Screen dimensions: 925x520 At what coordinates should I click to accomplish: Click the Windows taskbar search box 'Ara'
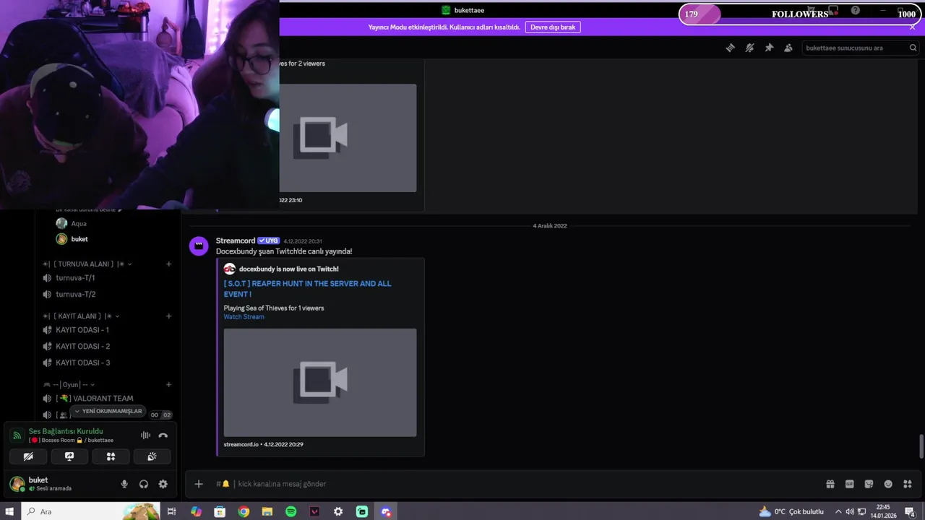click(90, 511)
